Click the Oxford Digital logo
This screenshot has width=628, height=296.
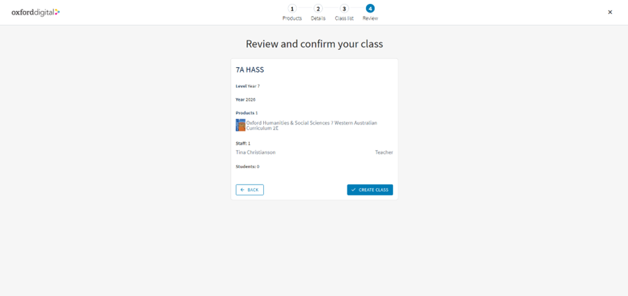click(x=35, y=12)
